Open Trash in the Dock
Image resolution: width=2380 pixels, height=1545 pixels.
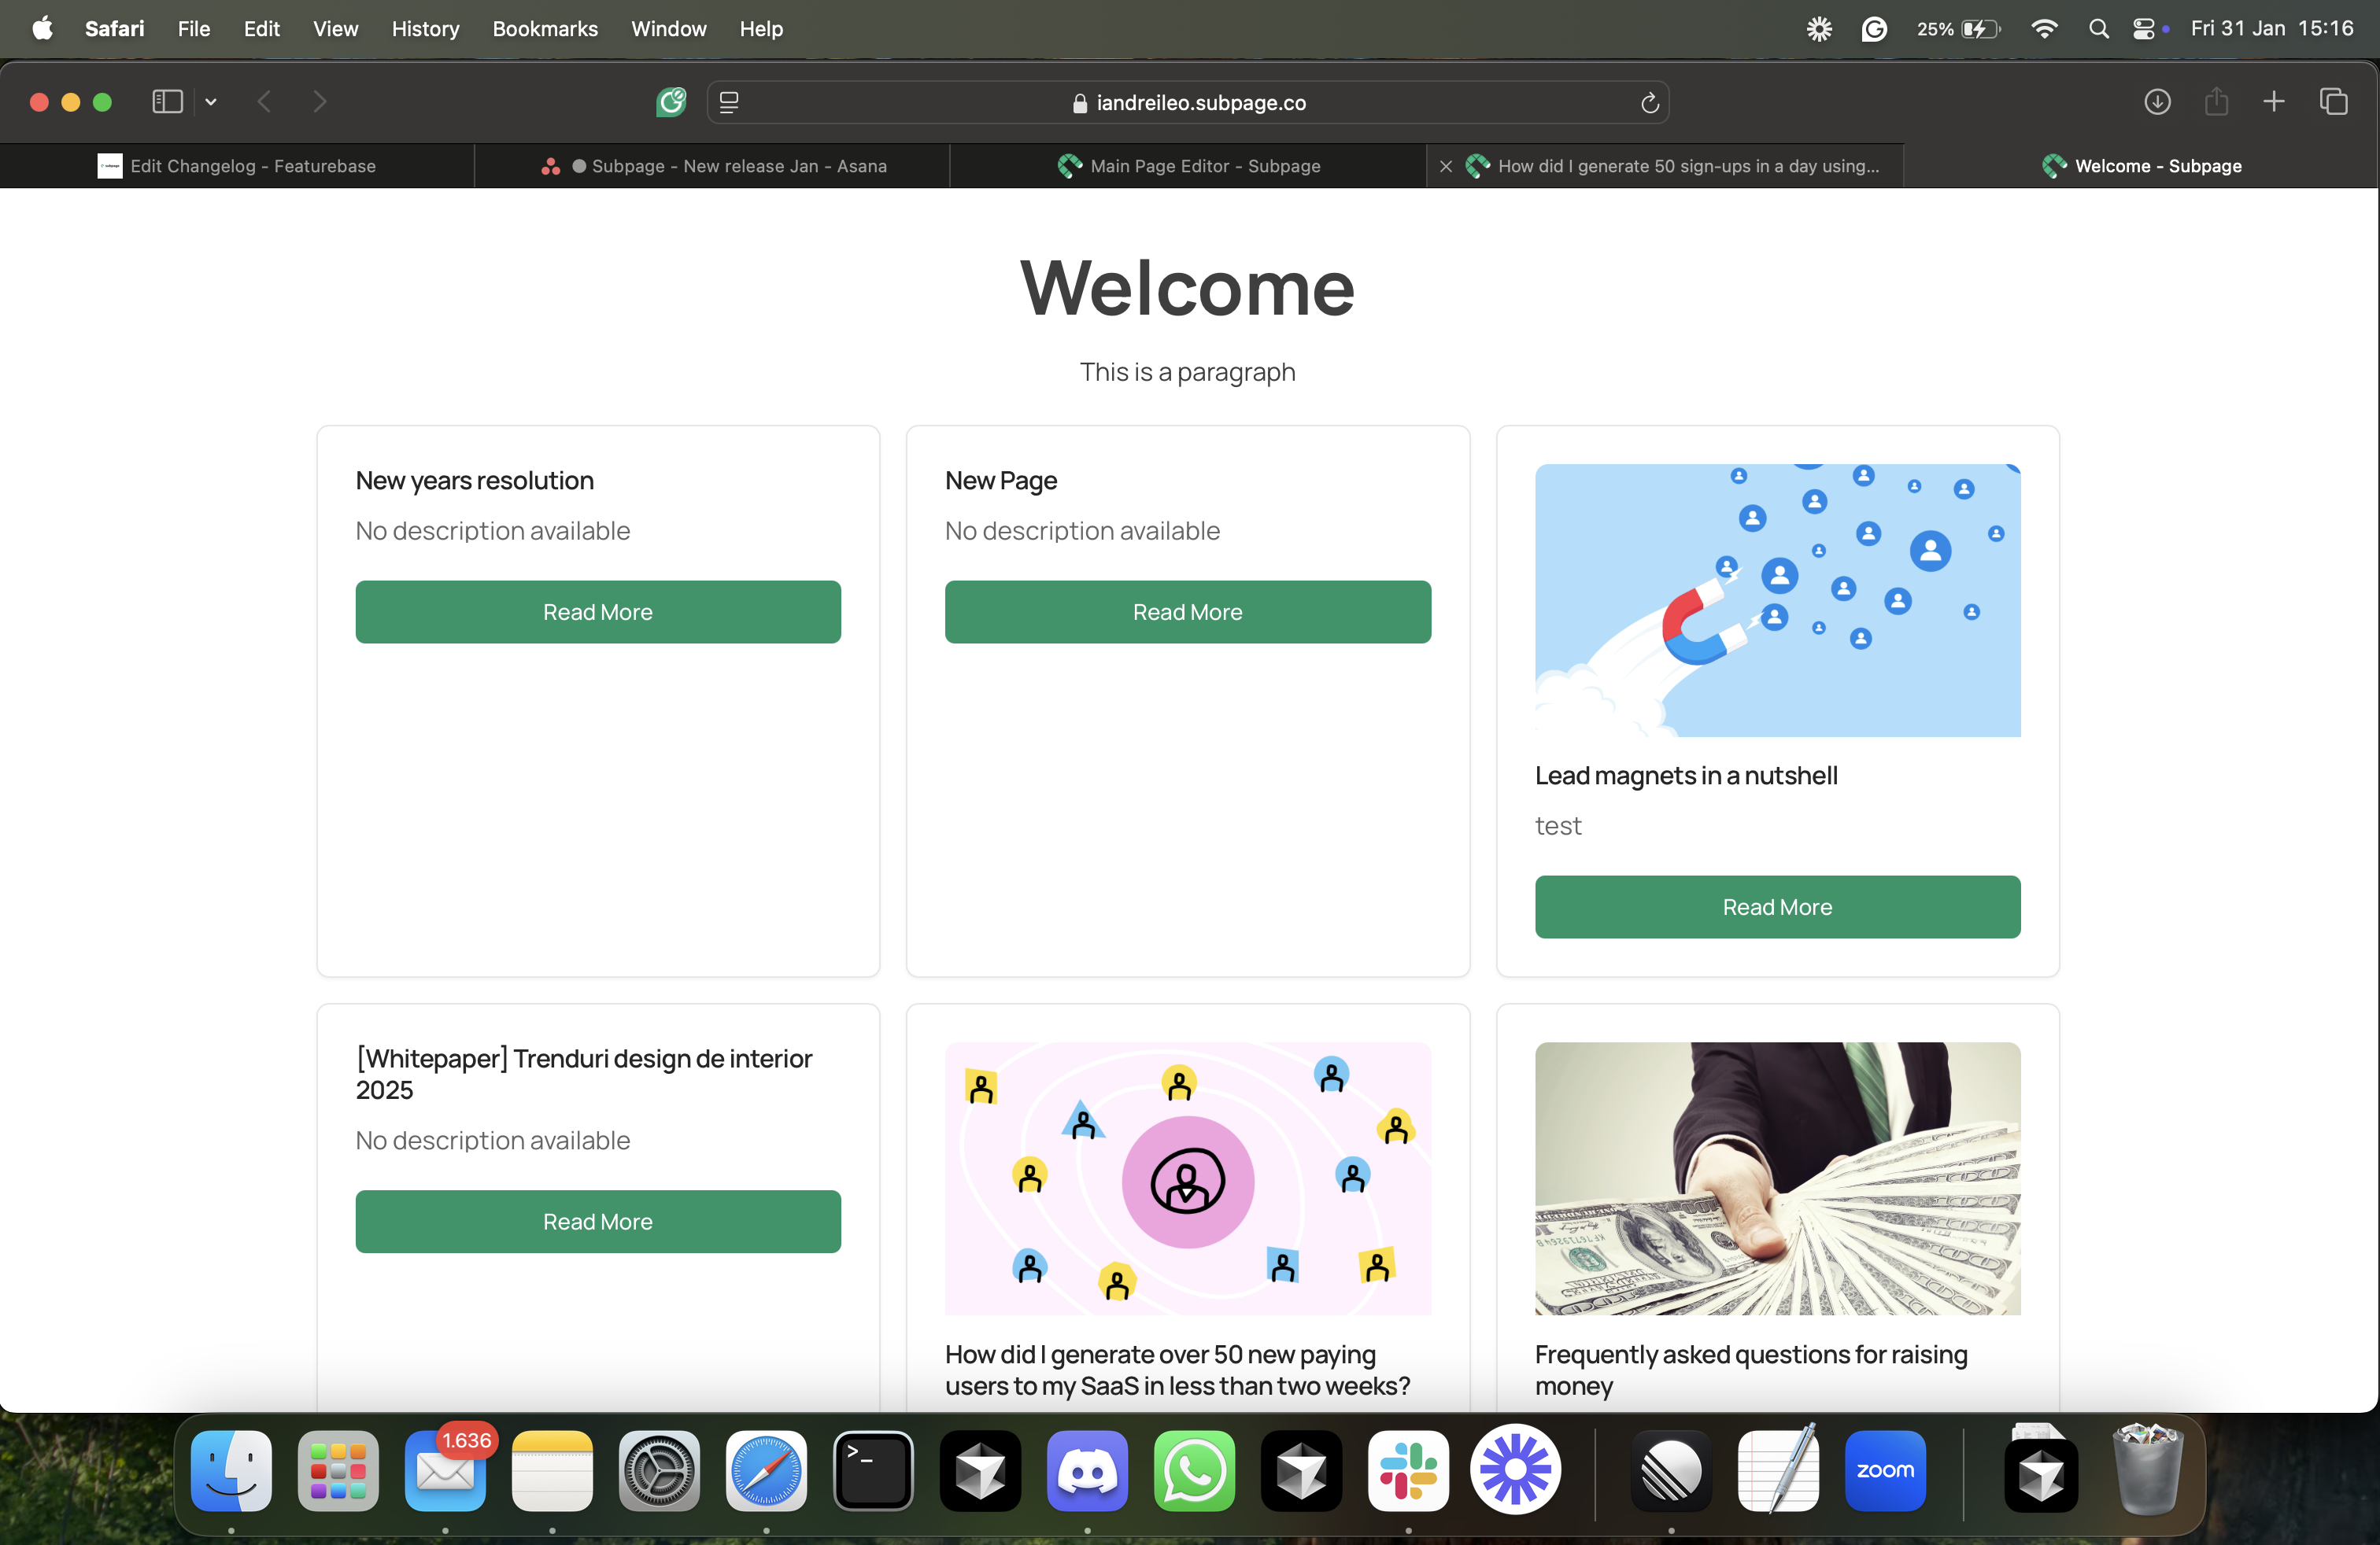[x=2148, y=1470]
